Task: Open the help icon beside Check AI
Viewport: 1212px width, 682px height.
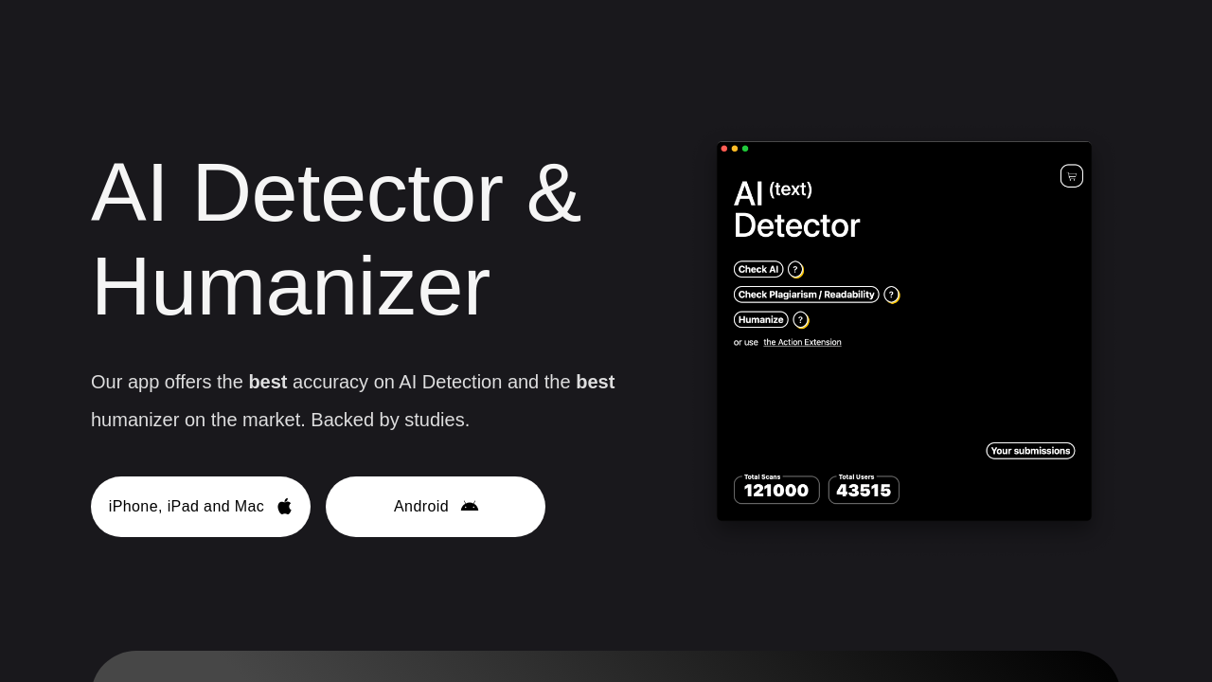Action: coord(794,269)
